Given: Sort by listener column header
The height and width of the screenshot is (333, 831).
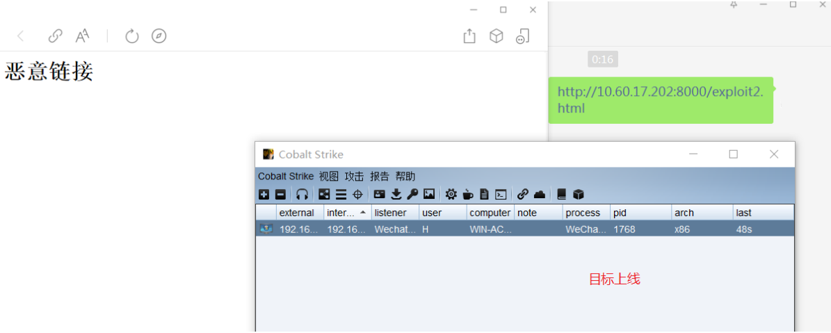Looking at the screenshot, I should (x=396, y=212).
